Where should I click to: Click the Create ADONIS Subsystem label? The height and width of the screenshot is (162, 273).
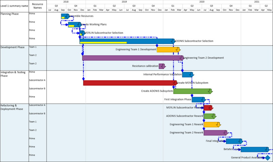click(157, 91)
